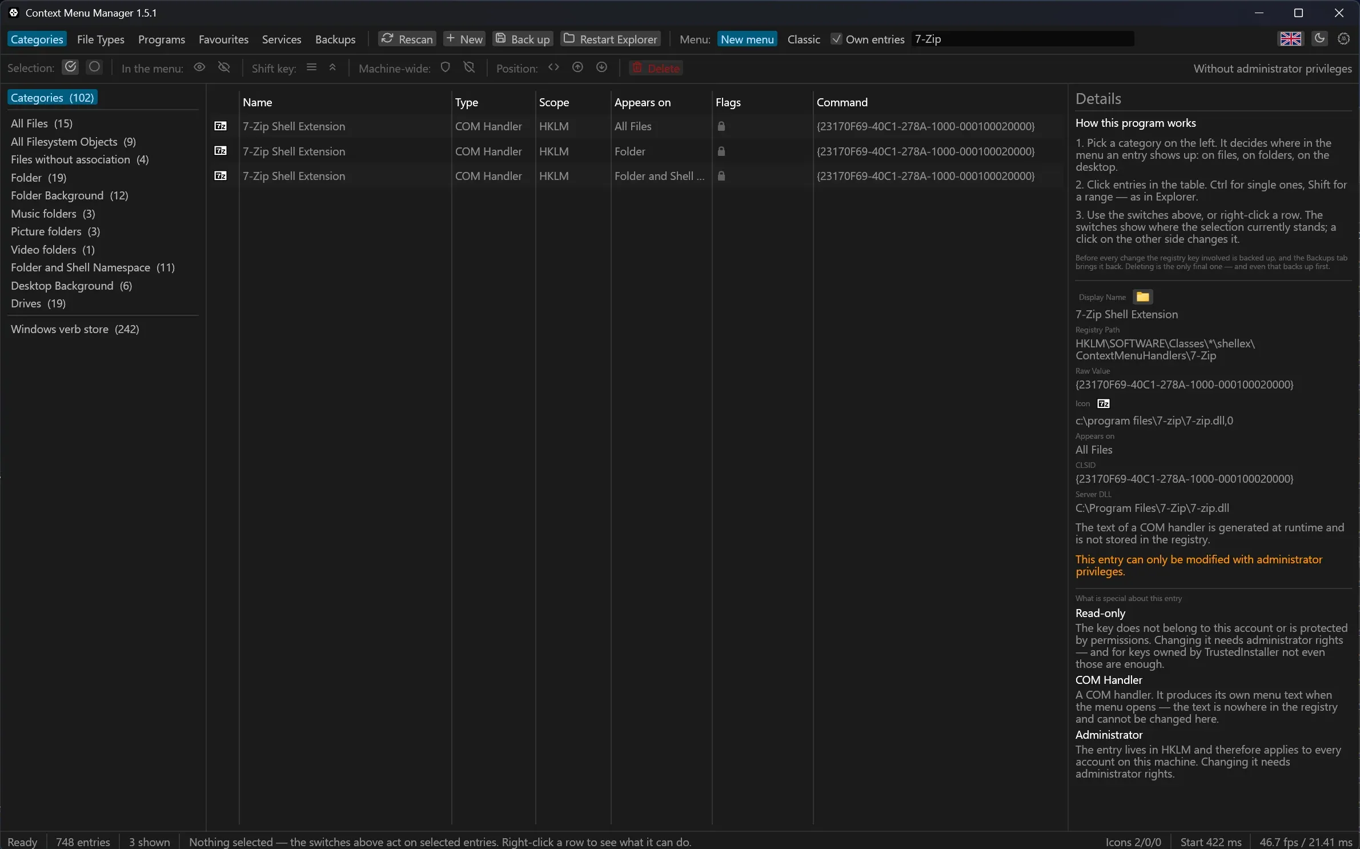Switch to the Classic menu mode
The width and height of the screenshot is (1360, 849).
click(x=803, y=39)
